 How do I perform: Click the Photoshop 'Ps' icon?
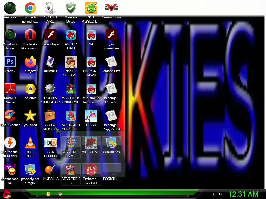10,62
